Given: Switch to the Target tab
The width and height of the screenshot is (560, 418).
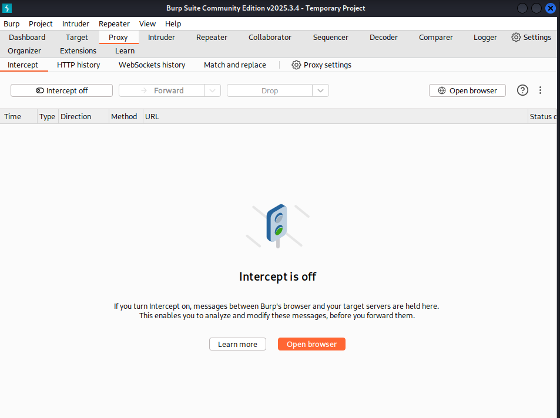Looking at the screenshot, I should (x=77, y=38).
